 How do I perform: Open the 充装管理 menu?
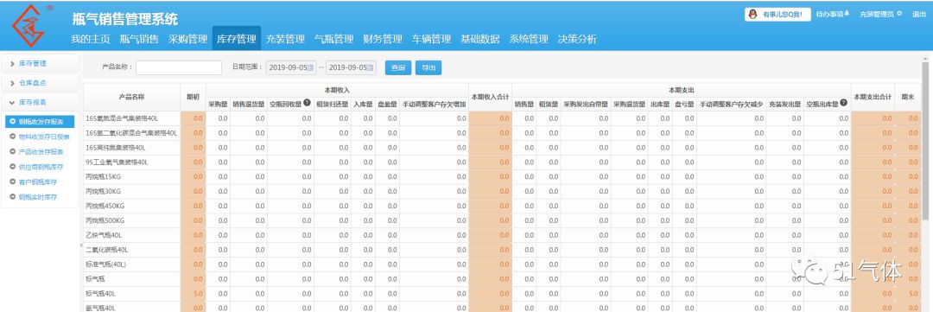pyautogui.click(x=286, y=39)
